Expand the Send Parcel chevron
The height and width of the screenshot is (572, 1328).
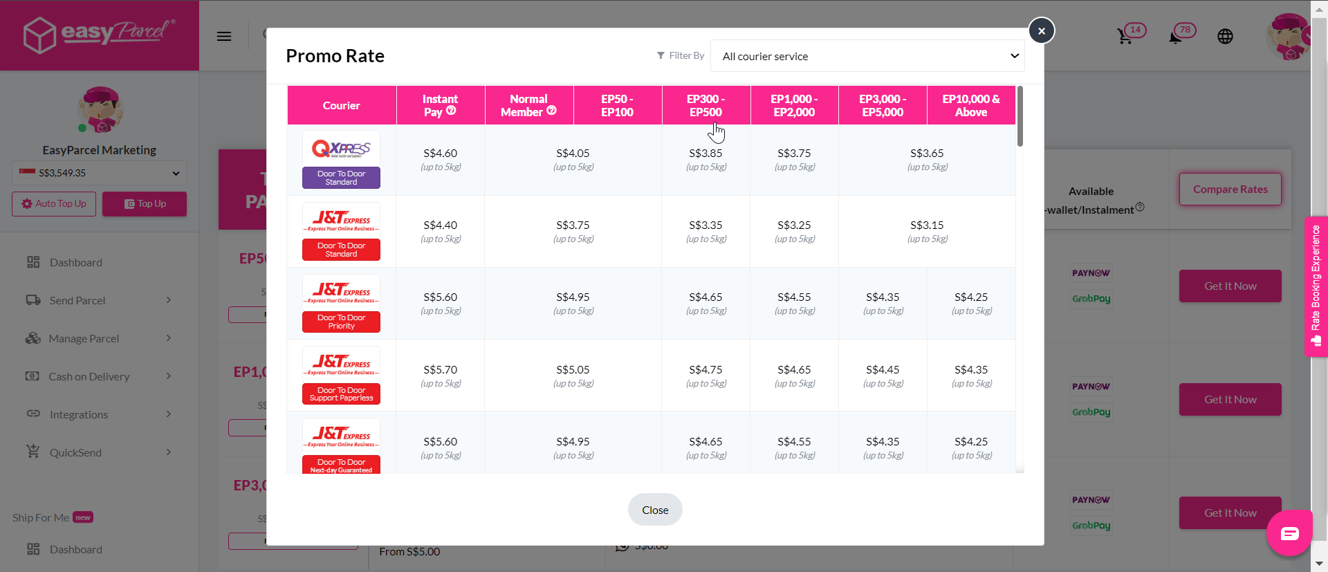[169, 299]
